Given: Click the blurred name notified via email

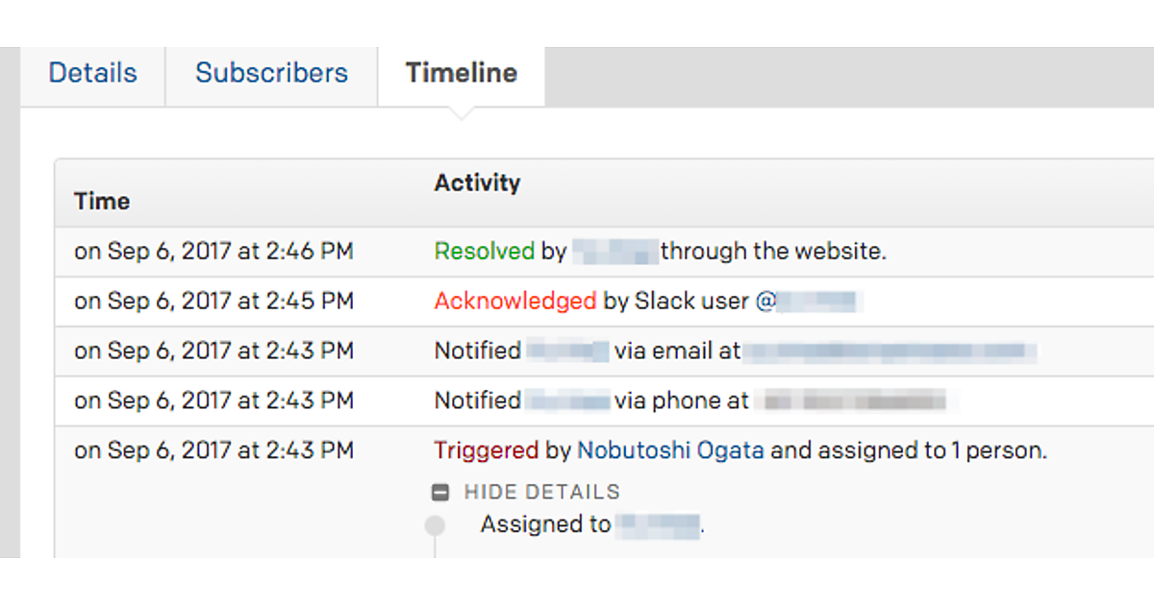Looking at the screenshot, I should tap(567, 351).
